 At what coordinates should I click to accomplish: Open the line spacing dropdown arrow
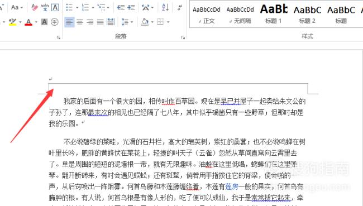pos(132,22)
